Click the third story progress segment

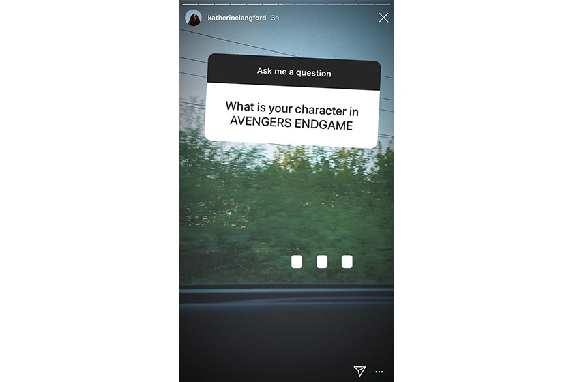point(222,5)
